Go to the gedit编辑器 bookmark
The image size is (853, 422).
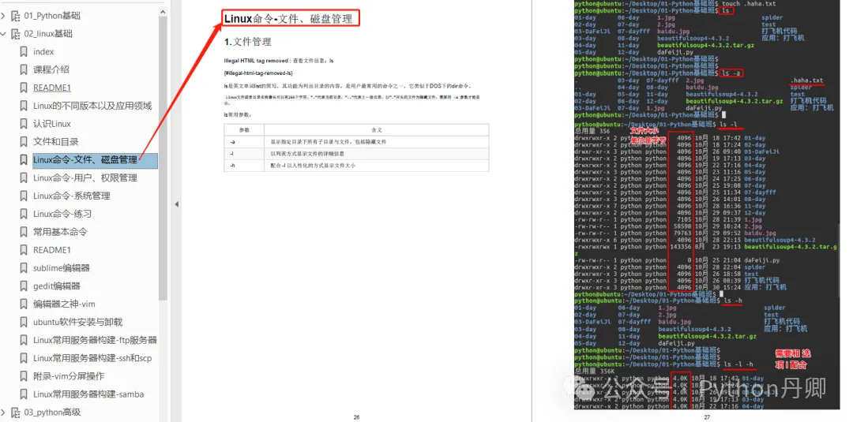[57, 286]
